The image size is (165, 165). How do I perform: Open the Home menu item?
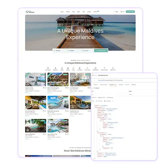62,12
